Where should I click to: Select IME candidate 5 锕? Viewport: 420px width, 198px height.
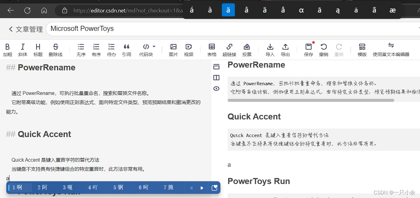pos(118,188)
